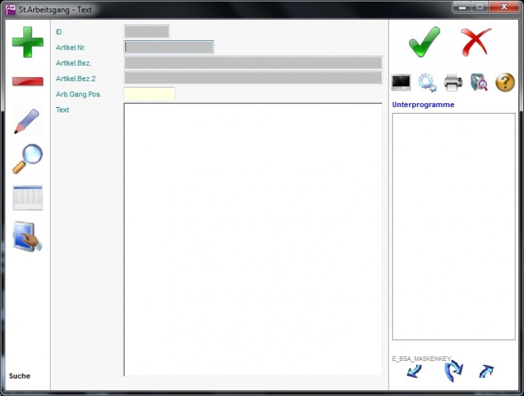Screen dimensions: 524x396
Task: Select the pencil edit icon
Action: tap(27, 121)
